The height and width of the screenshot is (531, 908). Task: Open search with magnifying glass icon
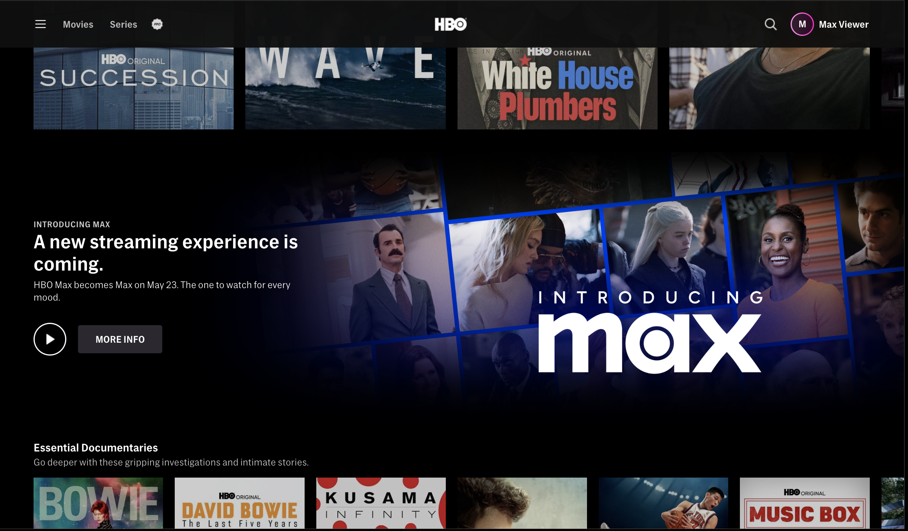coord(770,24)
